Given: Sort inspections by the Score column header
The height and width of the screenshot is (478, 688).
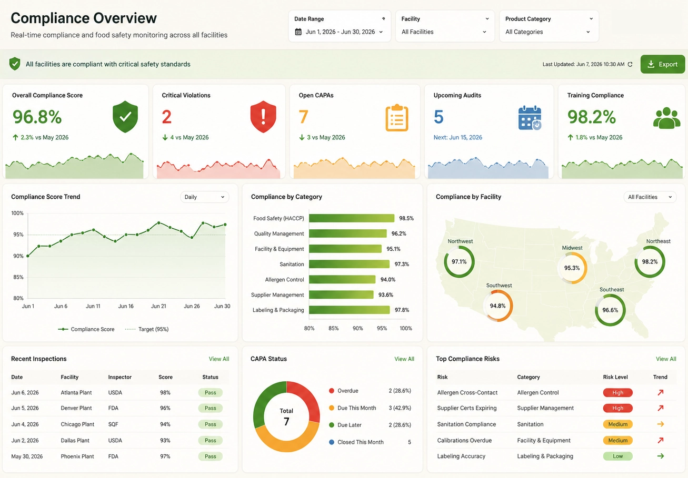Looking at the screenshot, I should coord(165,377).
